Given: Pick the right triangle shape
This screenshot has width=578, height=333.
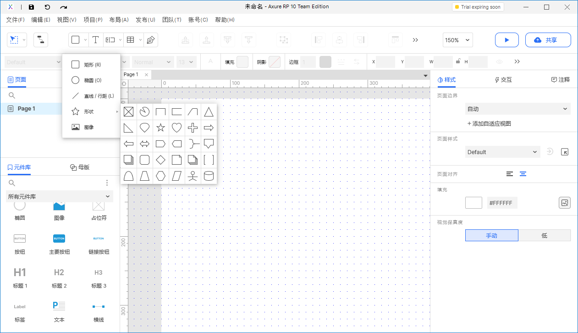Looking at the screenshot, I should (129, 128).
